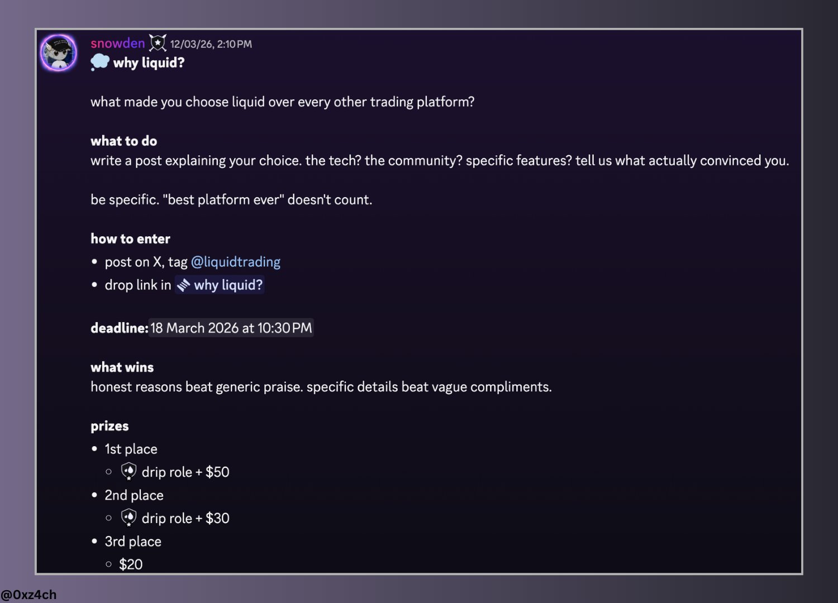Open the "why liquid?" channel link
This screenshot has height=603, width=838.
point(228,285)
